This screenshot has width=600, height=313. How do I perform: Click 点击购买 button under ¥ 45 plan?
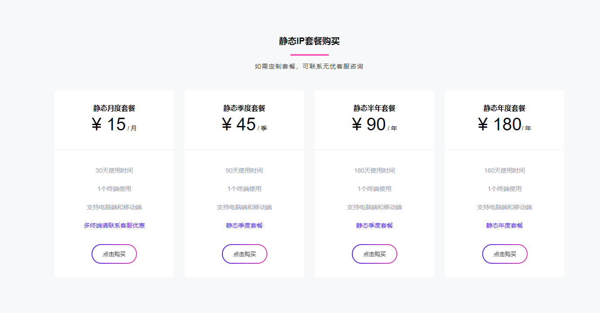244,254
